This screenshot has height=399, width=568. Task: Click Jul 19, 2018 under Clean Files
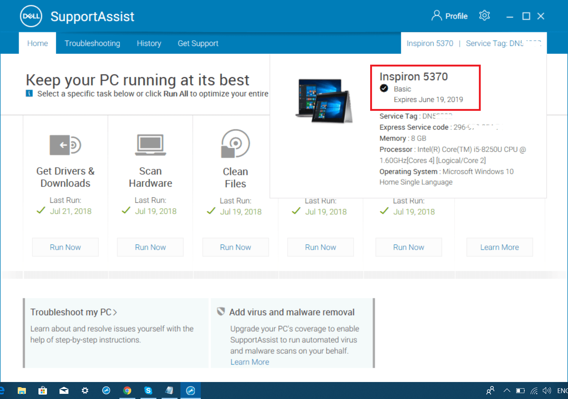[241, 212]
